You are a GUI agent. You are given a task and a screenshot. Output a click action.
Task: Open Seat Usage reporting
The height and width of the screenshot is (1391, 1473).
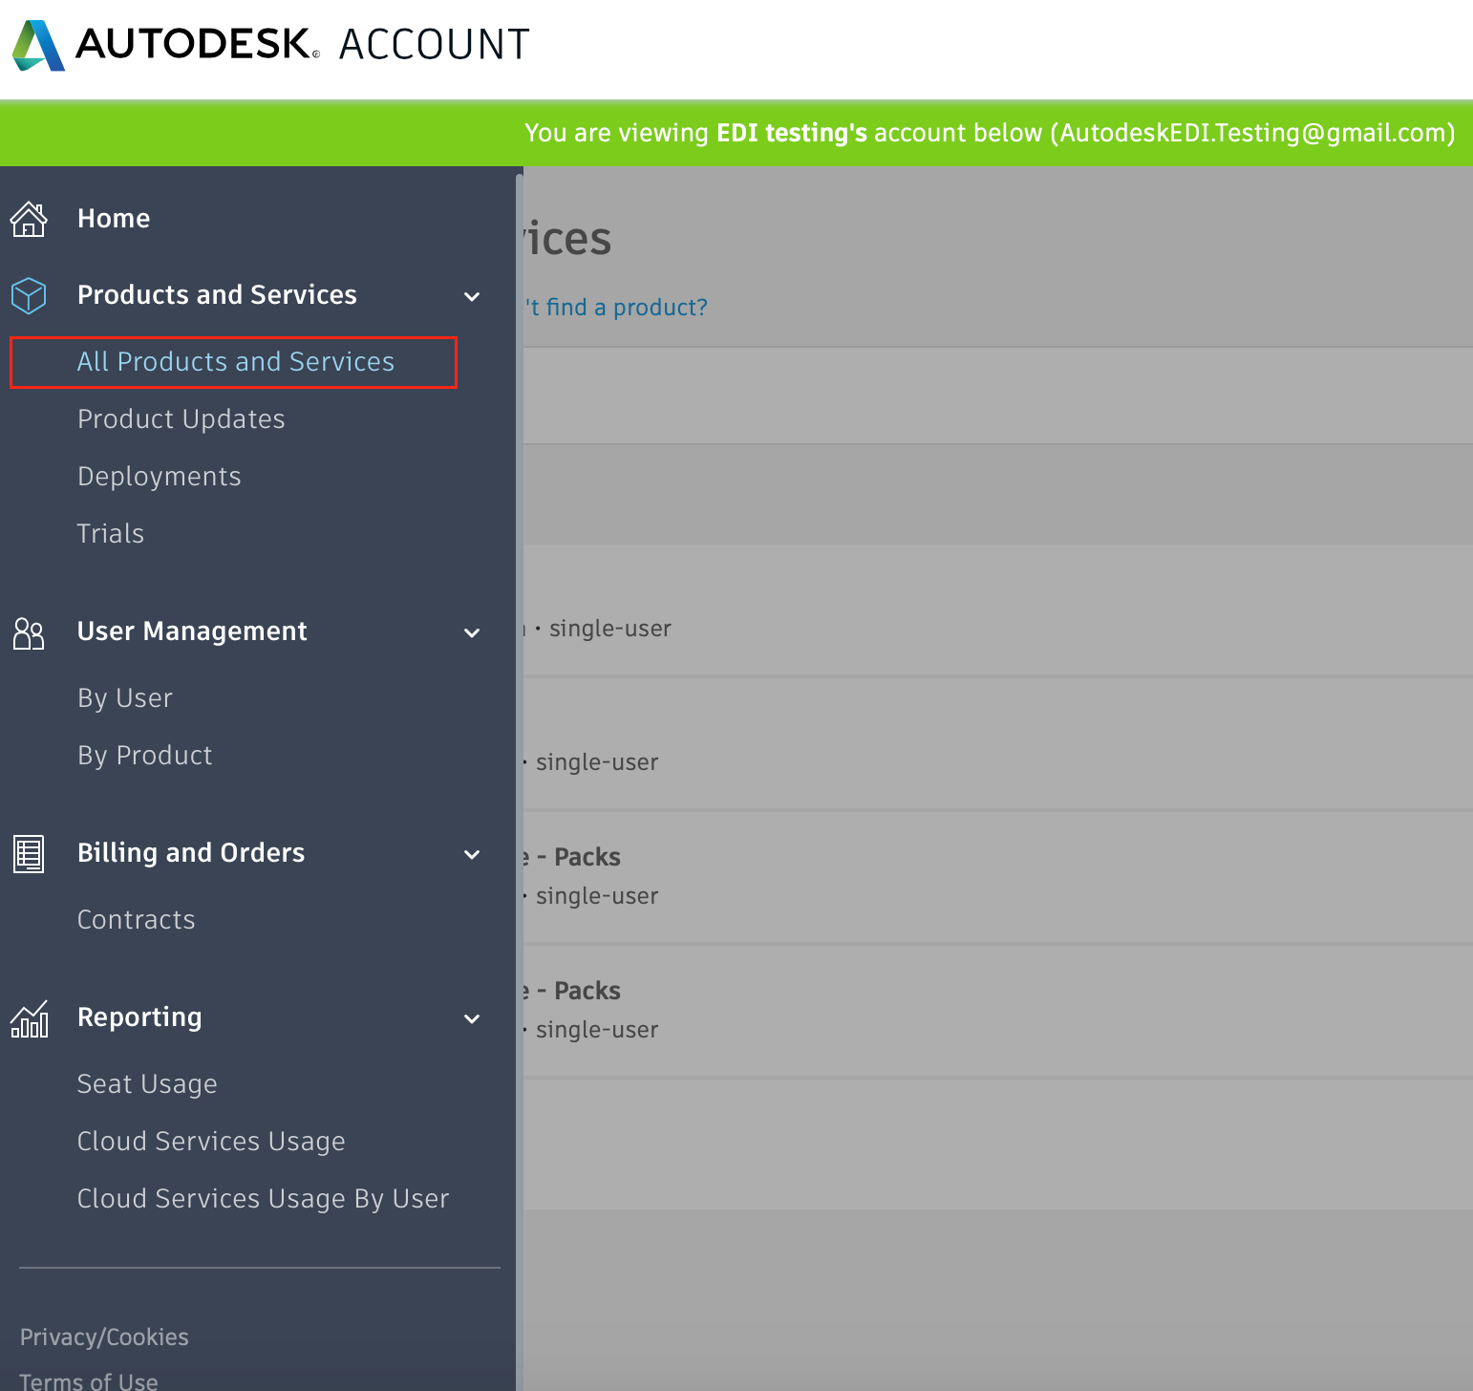click(x=146, y=1083)
